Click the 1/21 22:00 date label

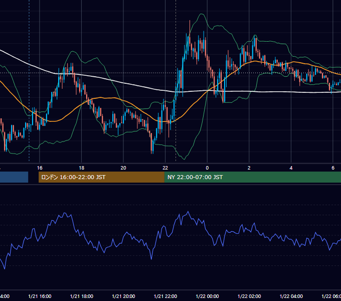pyautogui.click(x=165, y=296)
